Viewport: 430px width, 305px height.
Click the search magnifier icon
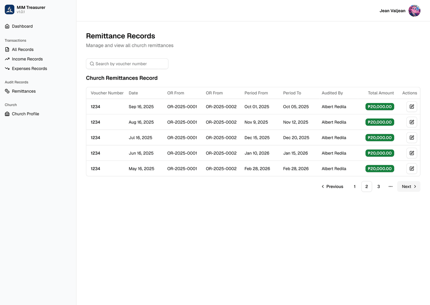pyautogui.click(x=92, y=64)
